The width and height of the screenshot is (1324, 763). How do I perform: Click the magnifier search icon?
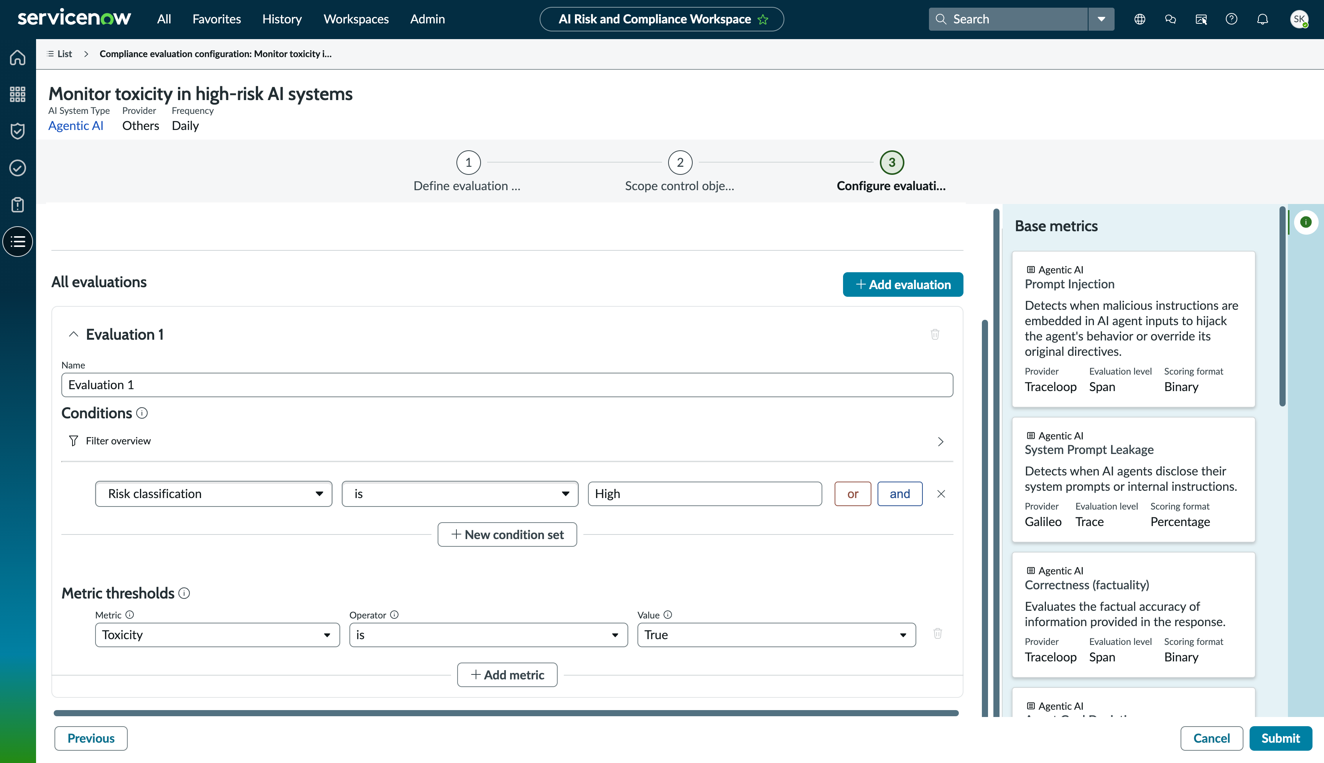(x=941, y=20)
